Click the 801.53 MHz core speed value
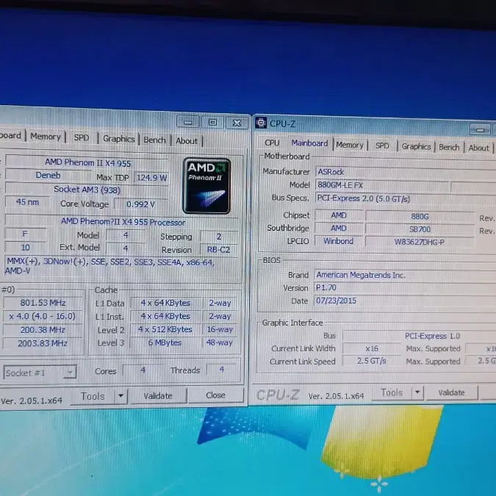 43,303
